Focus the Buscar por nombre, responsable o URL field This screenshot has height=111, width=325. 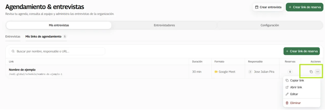[x=57, y=51]
